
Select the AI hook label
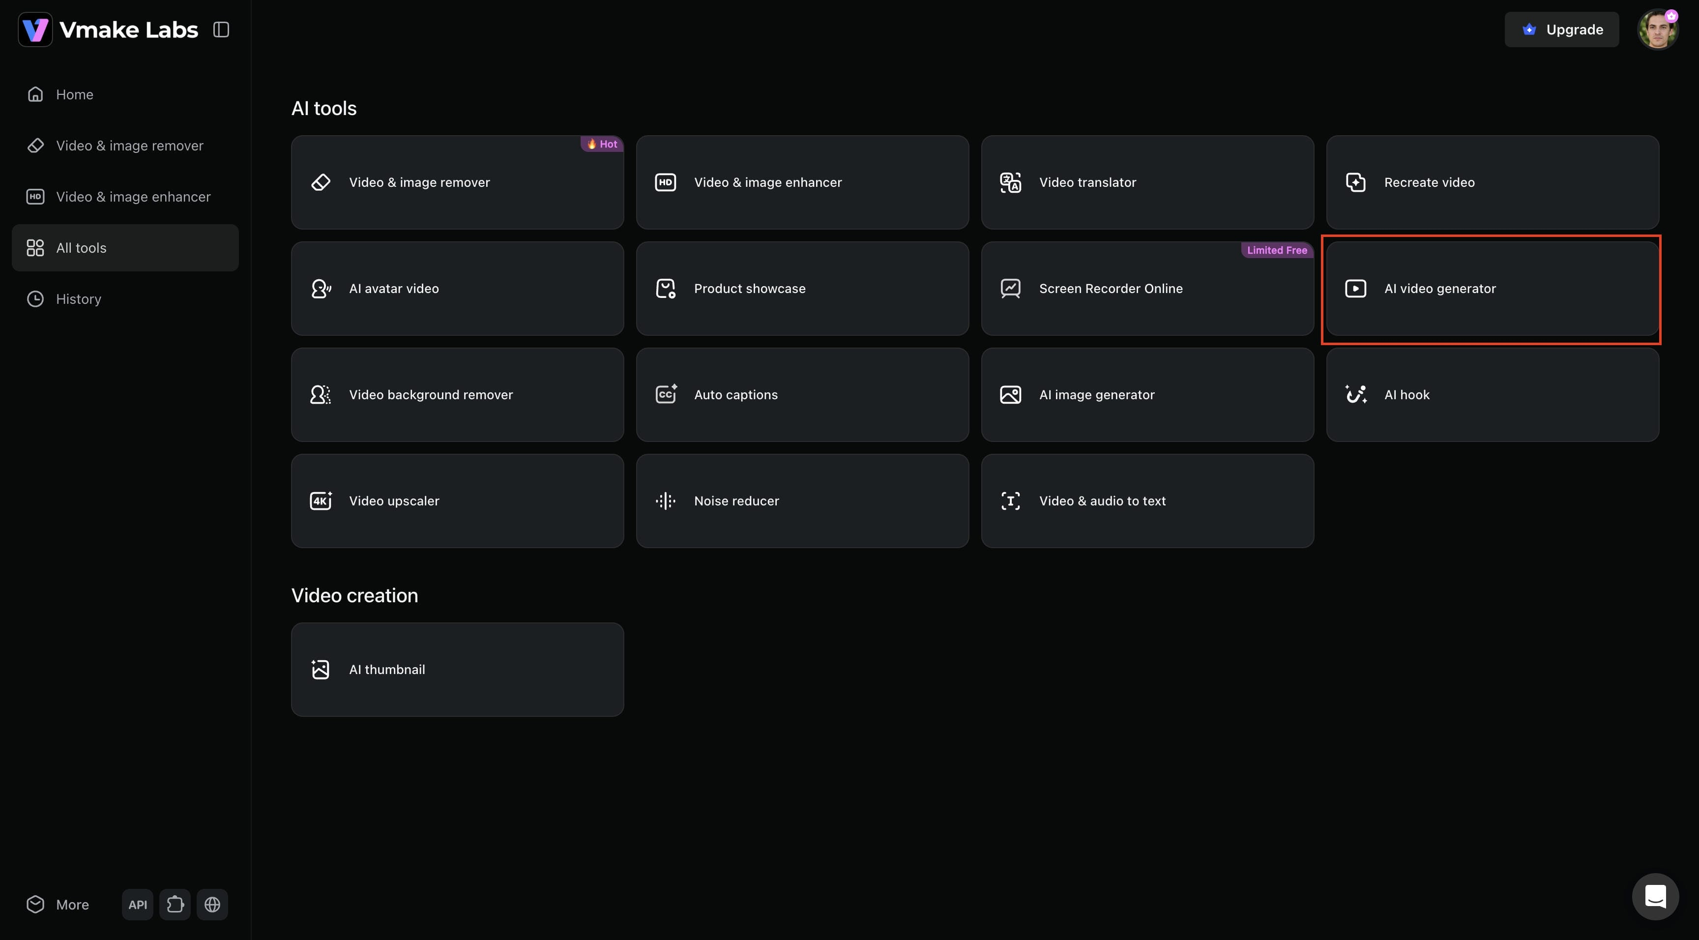click(x=1407, y=394)
